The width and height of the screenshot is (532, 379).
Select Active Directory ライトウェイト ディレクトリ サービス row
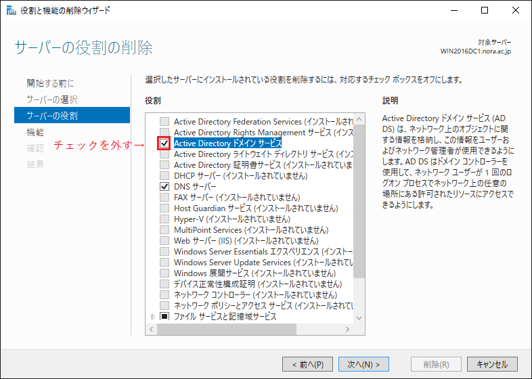[263, 154]
